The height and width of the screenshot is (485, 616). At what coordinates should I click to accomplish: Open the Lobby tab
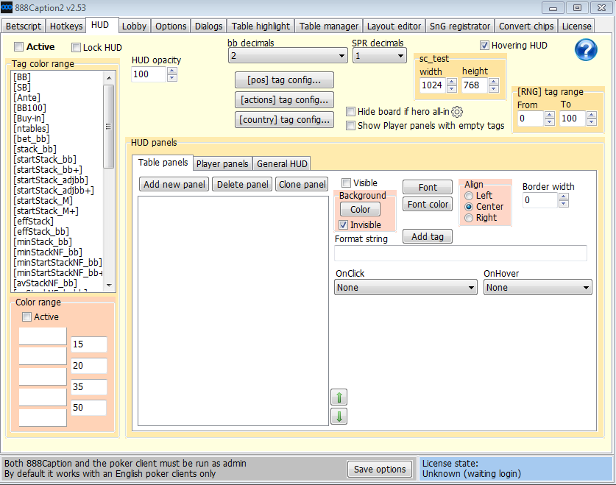[x=134, y=26]
